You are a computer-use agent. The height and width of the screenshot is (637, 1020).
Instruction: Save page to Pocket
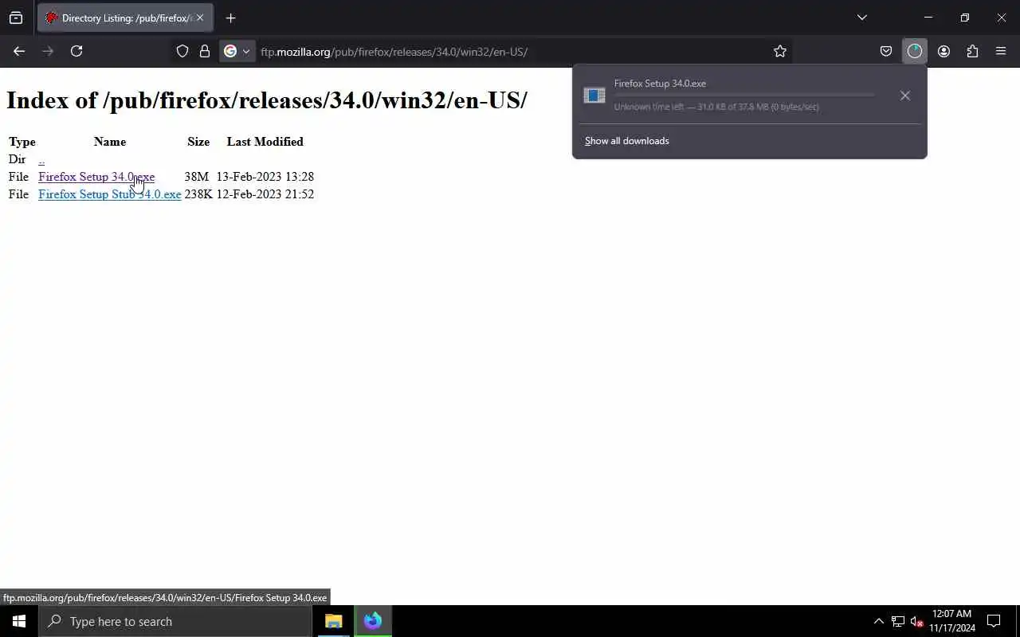click(886, 51)
